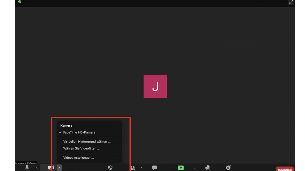Choose Virtuellen Hintergrund wählen
305x171 pixels.
point(87,142)
